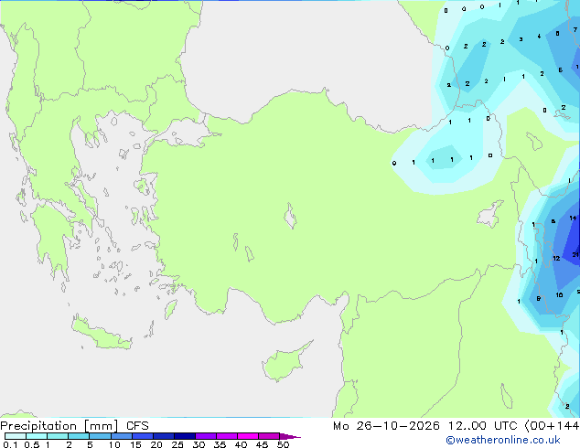Click the 40–45 mm magenta legend swatch
Image resolution: width=580 pixels, height=448 pixels.
click(248, 436)
